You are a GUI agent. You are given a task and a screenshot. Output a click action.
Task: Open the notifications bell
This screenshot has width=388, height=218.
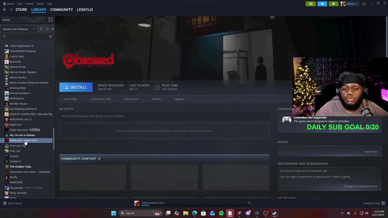(334, 4)
